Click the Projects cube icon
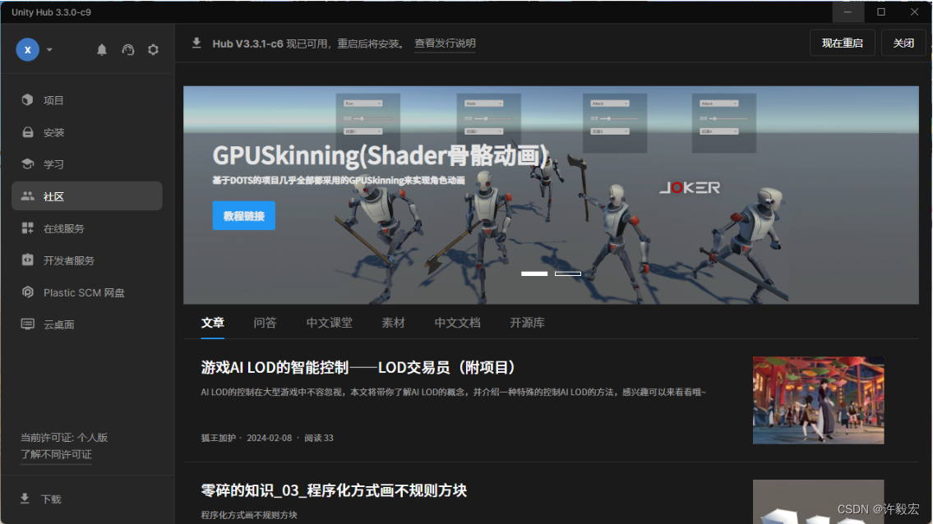This screenshot has height=524, width=933. 27,100
